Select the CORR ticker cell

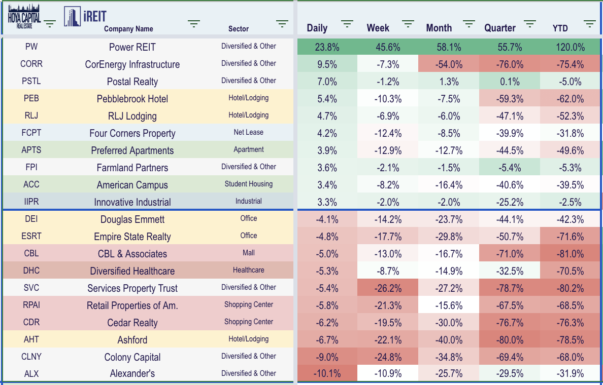click(31, 64)
